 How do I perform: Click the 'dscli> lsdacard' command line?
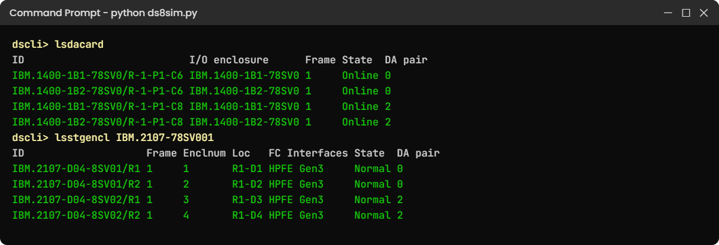(58, 45)
